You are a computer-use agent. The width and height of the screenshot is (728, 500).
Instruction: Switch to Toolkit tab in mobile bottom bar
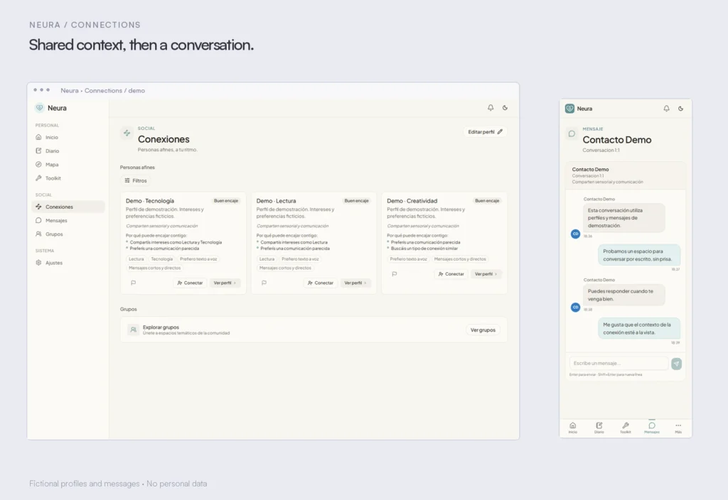[x=626, y=428]
